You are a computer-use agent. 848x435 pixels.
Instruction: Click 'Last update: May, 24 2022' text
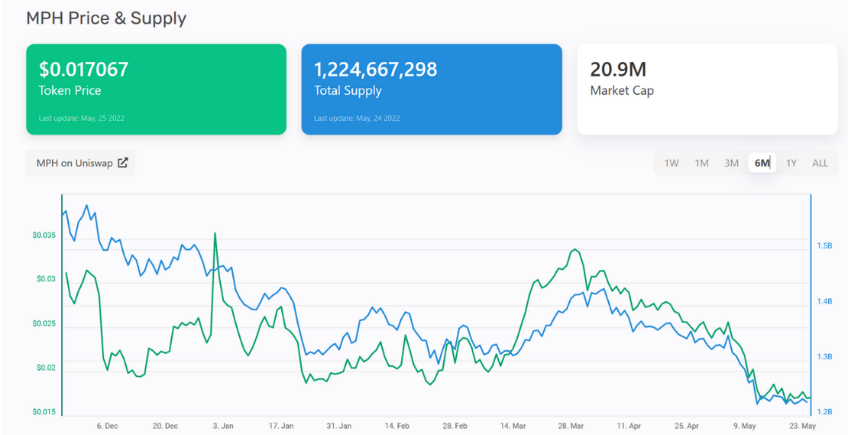[x=357, y=118]
